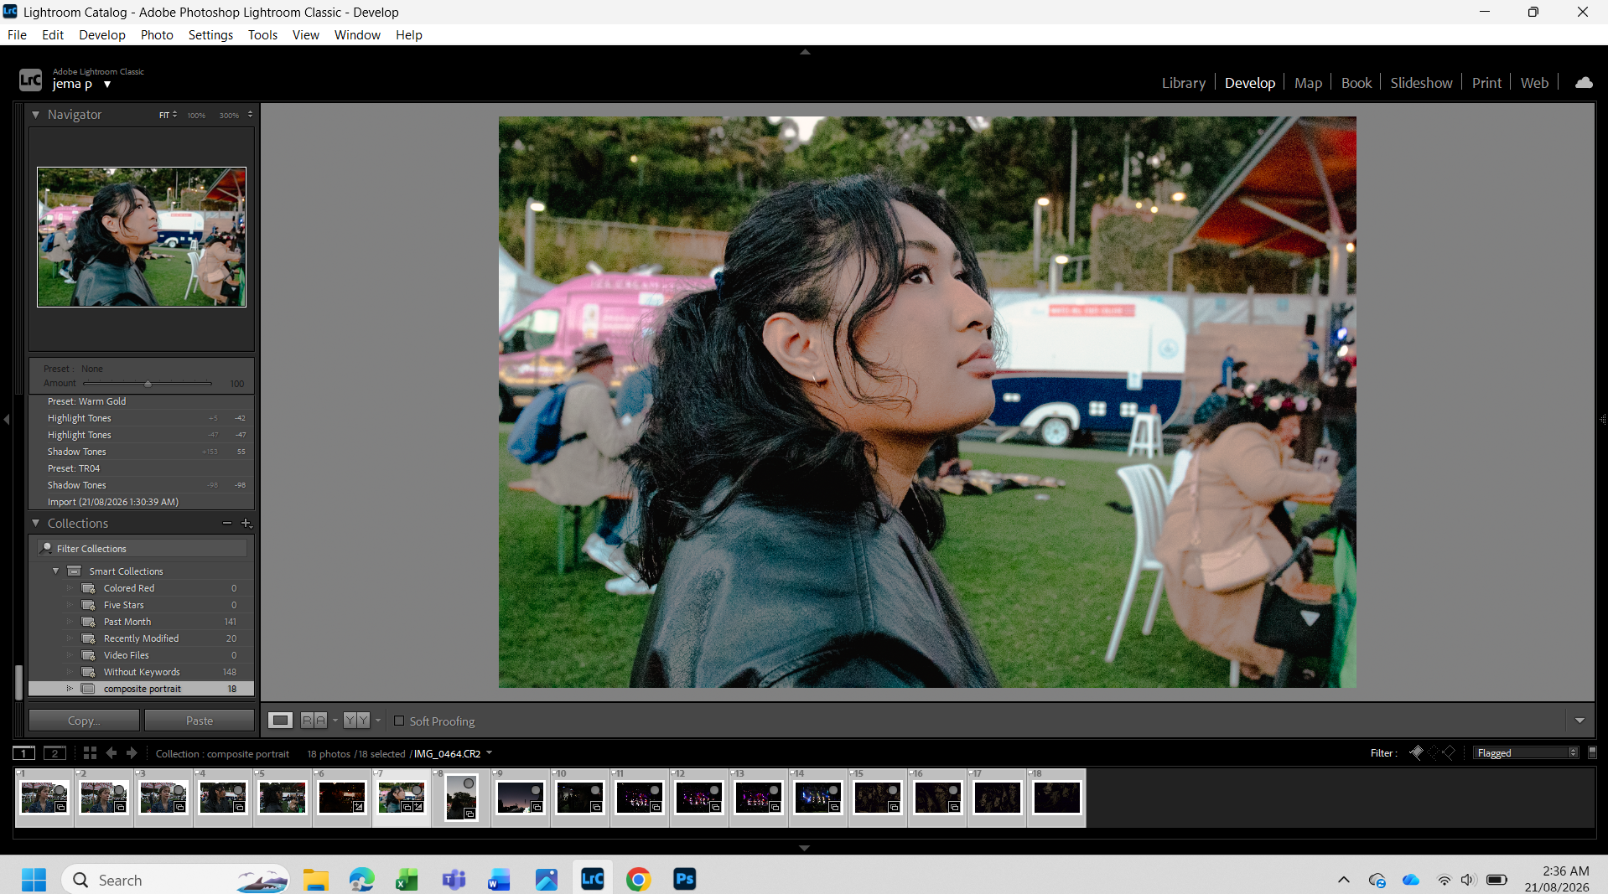Image resolution: width=1608 pixels, height=894 pixels.
Task: Show the main window display (1)
Action: (x=24, y=753)
